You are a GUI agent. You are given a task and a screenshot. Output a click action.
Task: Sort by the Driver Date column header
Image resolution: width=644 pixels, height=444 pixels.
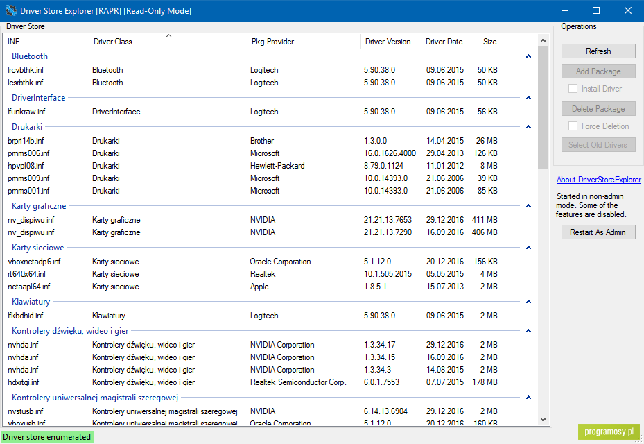444,42
